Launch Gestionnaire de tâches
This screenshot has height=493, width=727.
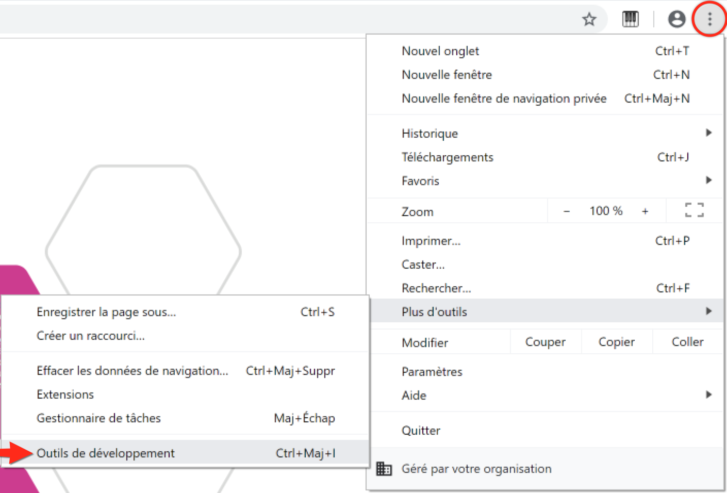(98, 418)
